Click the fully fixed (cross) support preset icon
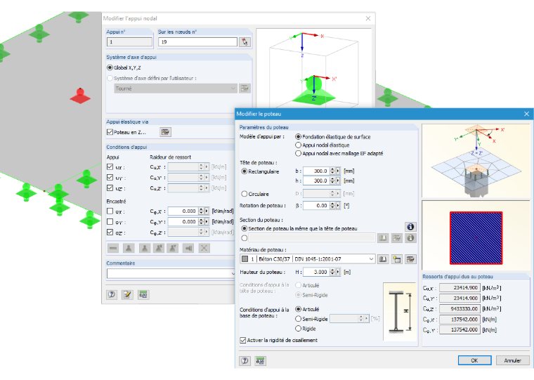This screenshot has height=380, width=534. (x=204, y=248)
